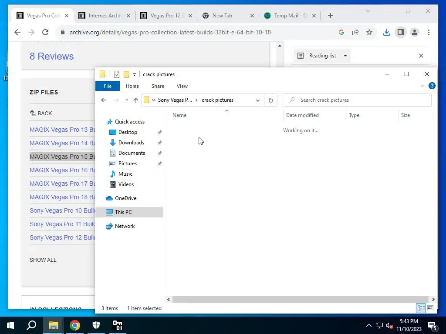Bookmark this page with star icon

pyautogui.click(x=369, y=32)
